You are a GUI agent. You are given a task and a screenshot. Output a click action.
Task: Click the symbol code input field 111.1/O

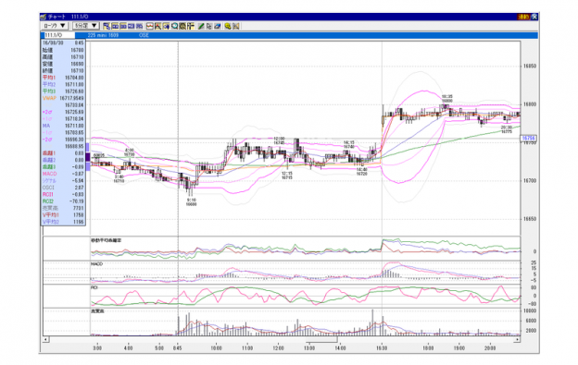(59, 35)
